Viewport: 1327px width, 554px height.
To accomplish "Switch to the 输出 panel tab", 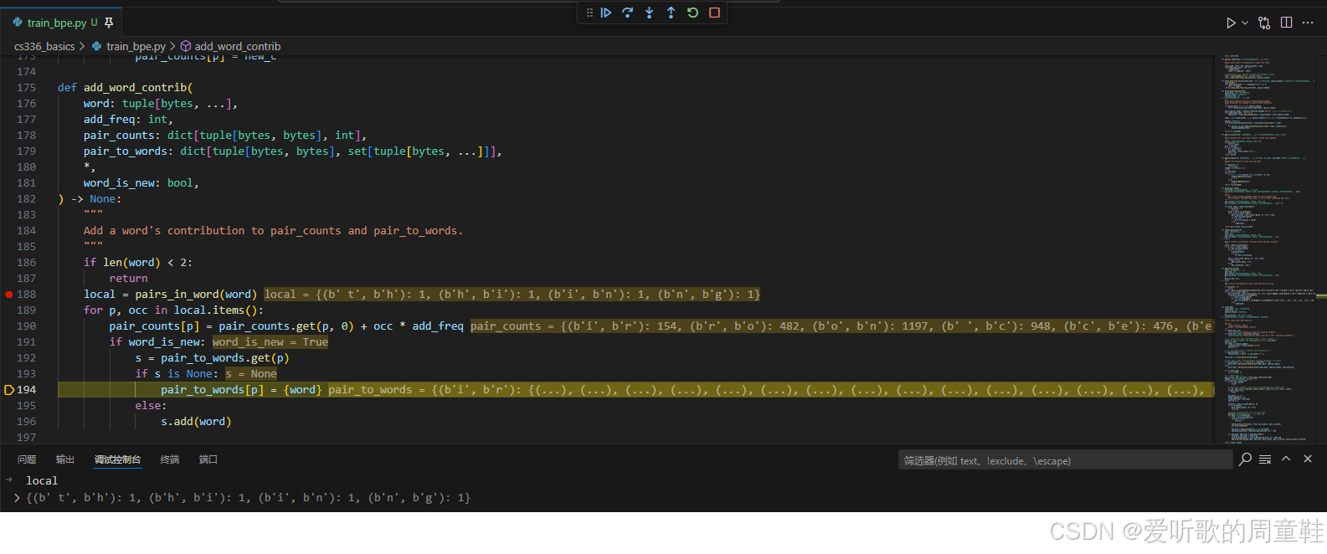I will (65, 459).
